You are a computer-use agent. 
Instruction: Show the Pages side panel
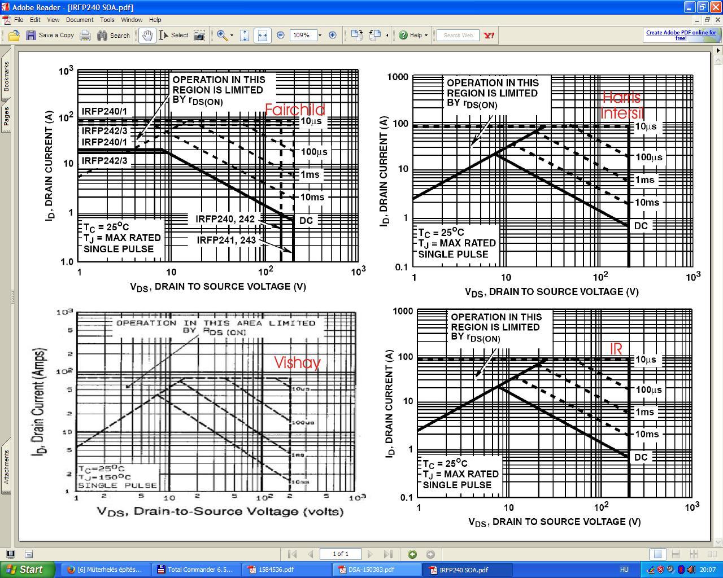(x=6, y=116)
